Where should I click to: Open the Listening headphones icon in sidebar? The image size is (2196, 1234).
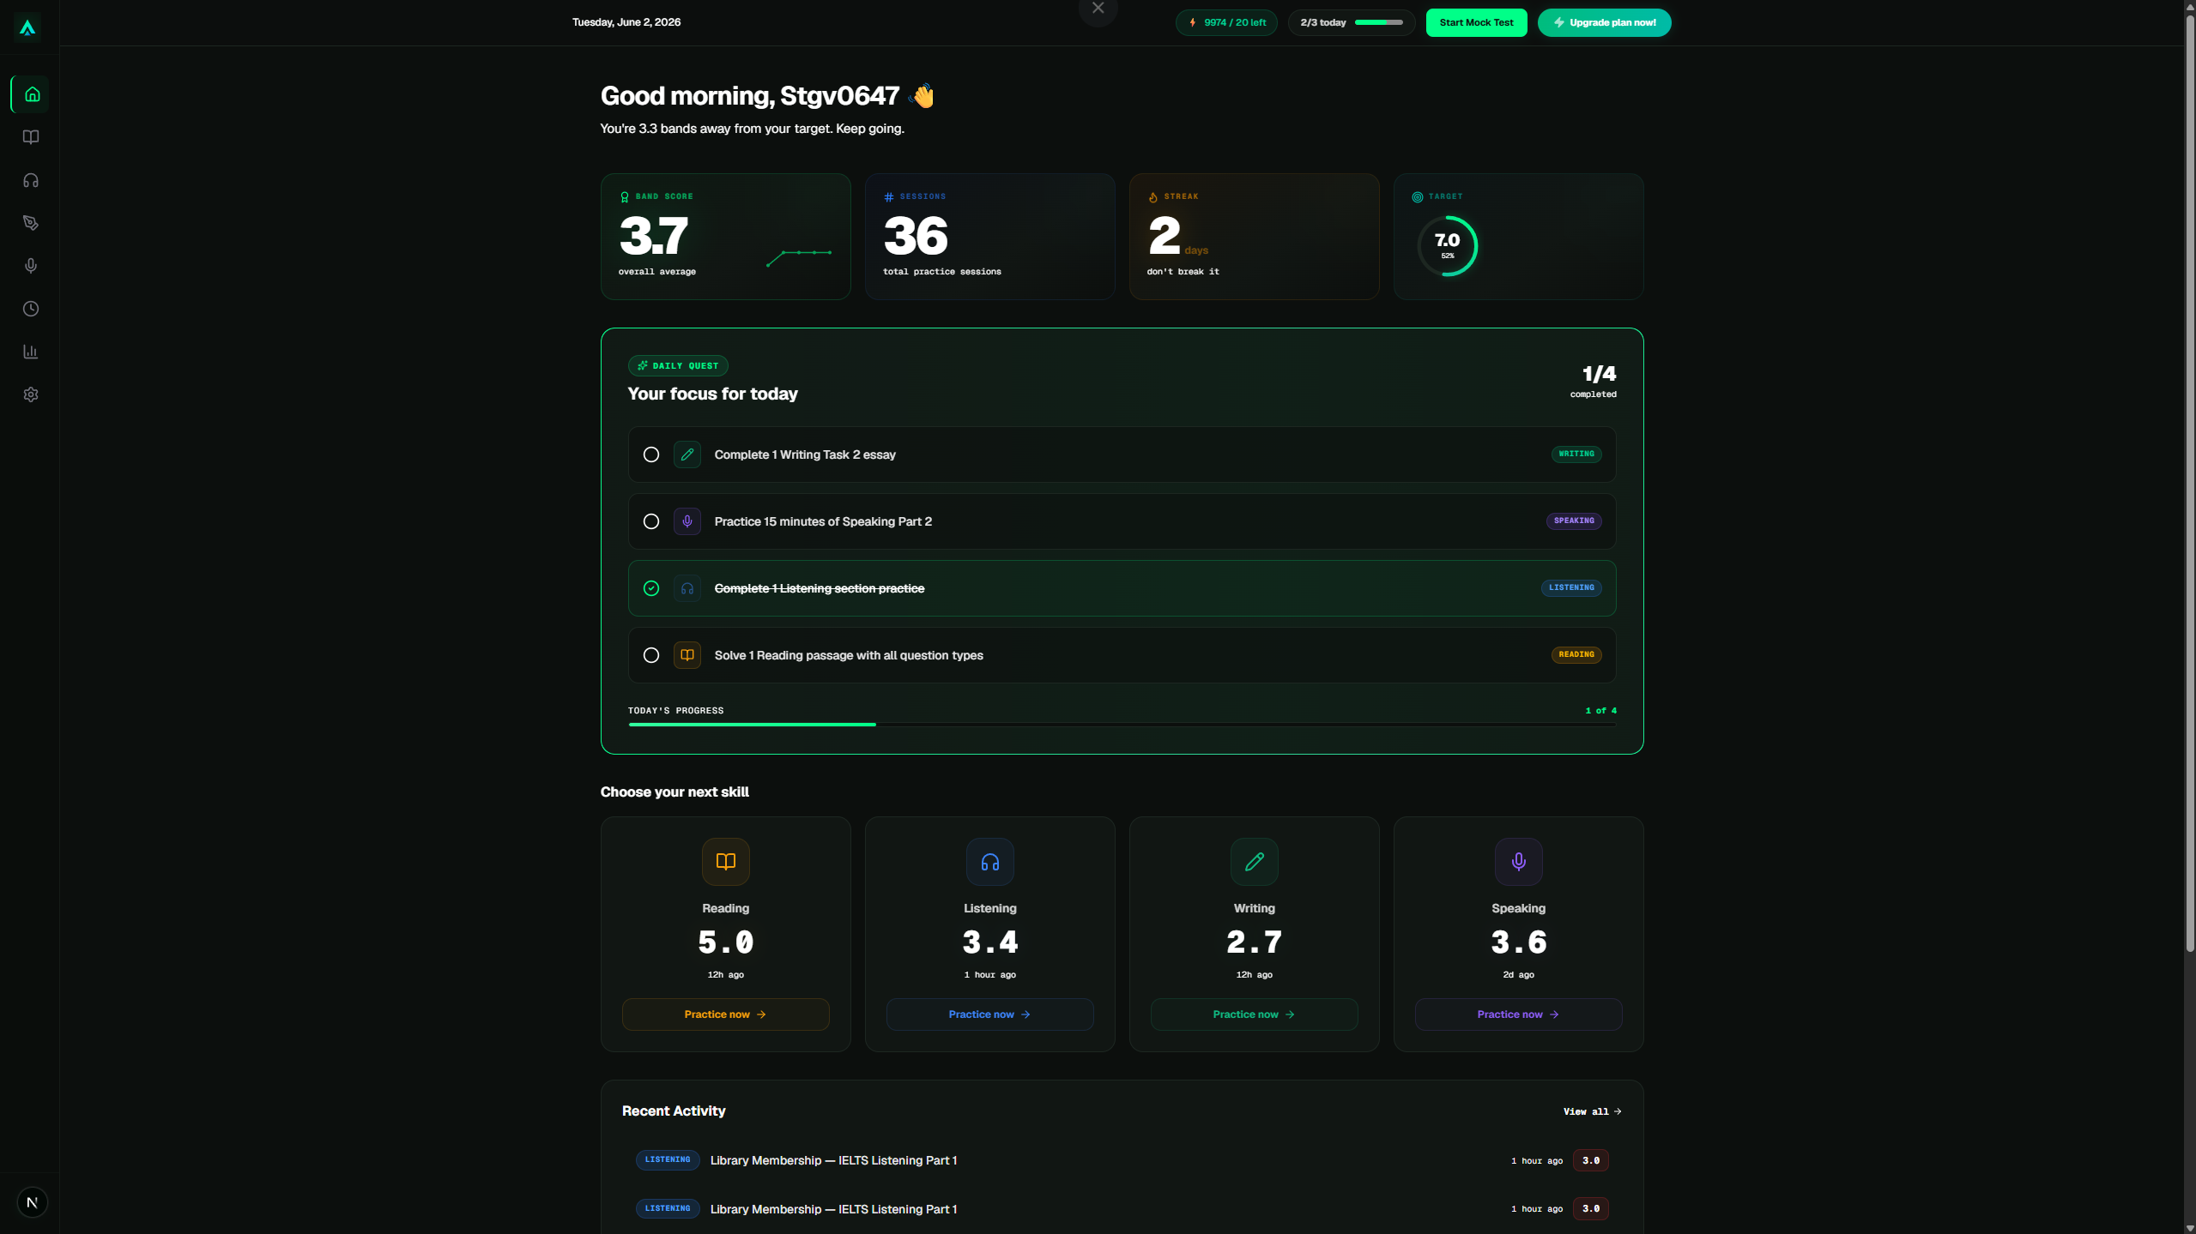pos(31,180)
